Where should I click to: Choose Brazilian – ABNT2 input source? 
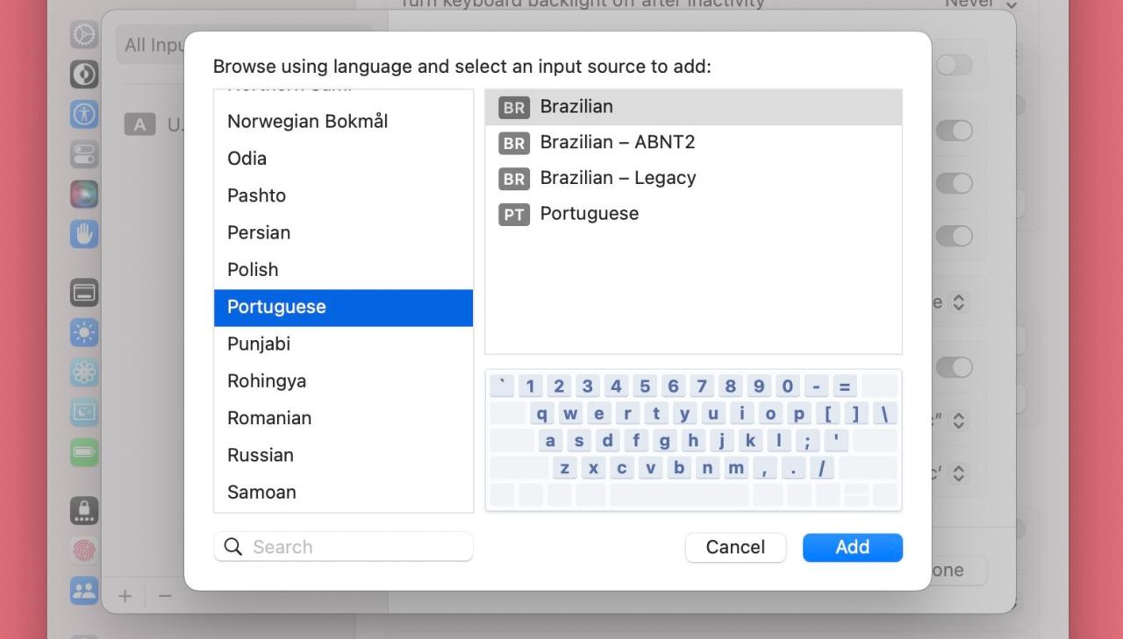693,142
